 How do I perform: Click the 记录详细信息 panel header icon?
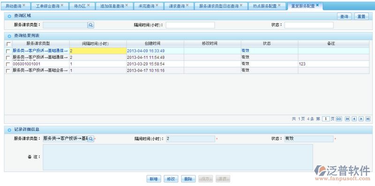(x=9, y=130)
